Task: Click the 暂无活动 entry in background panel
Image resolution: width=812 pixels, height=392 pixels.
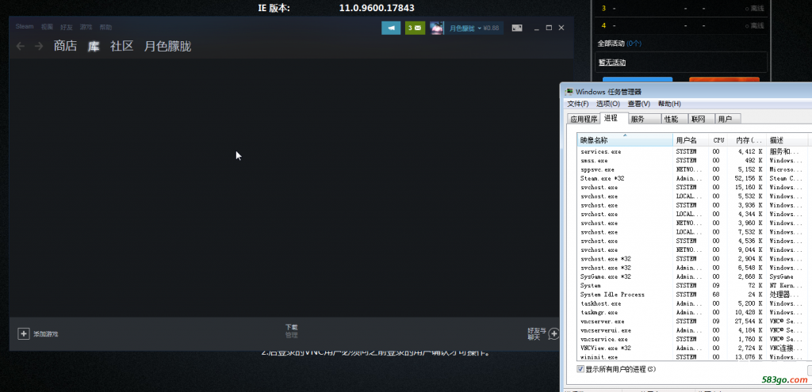Action: [612, 63]
